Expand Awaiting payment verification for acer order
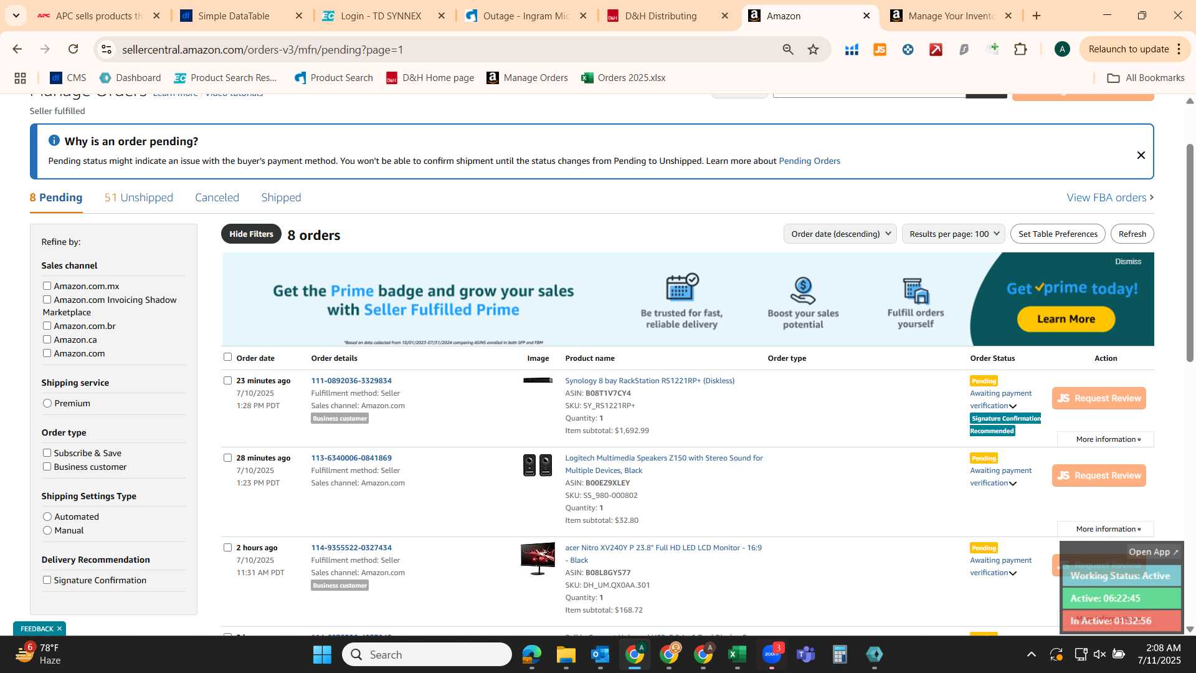1196x673 pixels. point(1013,573)
